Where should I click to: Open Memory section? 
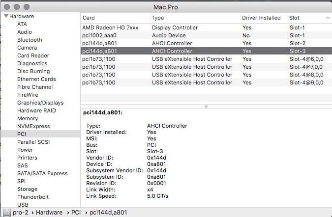coord(28,118)
